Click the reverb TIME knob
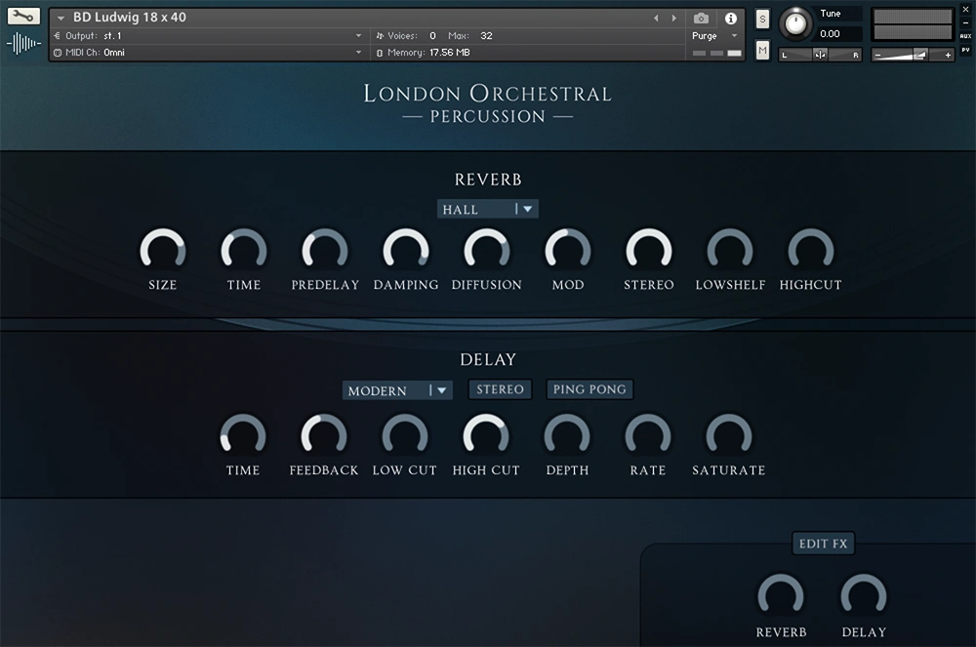976x647 pixels. [243, 250]
